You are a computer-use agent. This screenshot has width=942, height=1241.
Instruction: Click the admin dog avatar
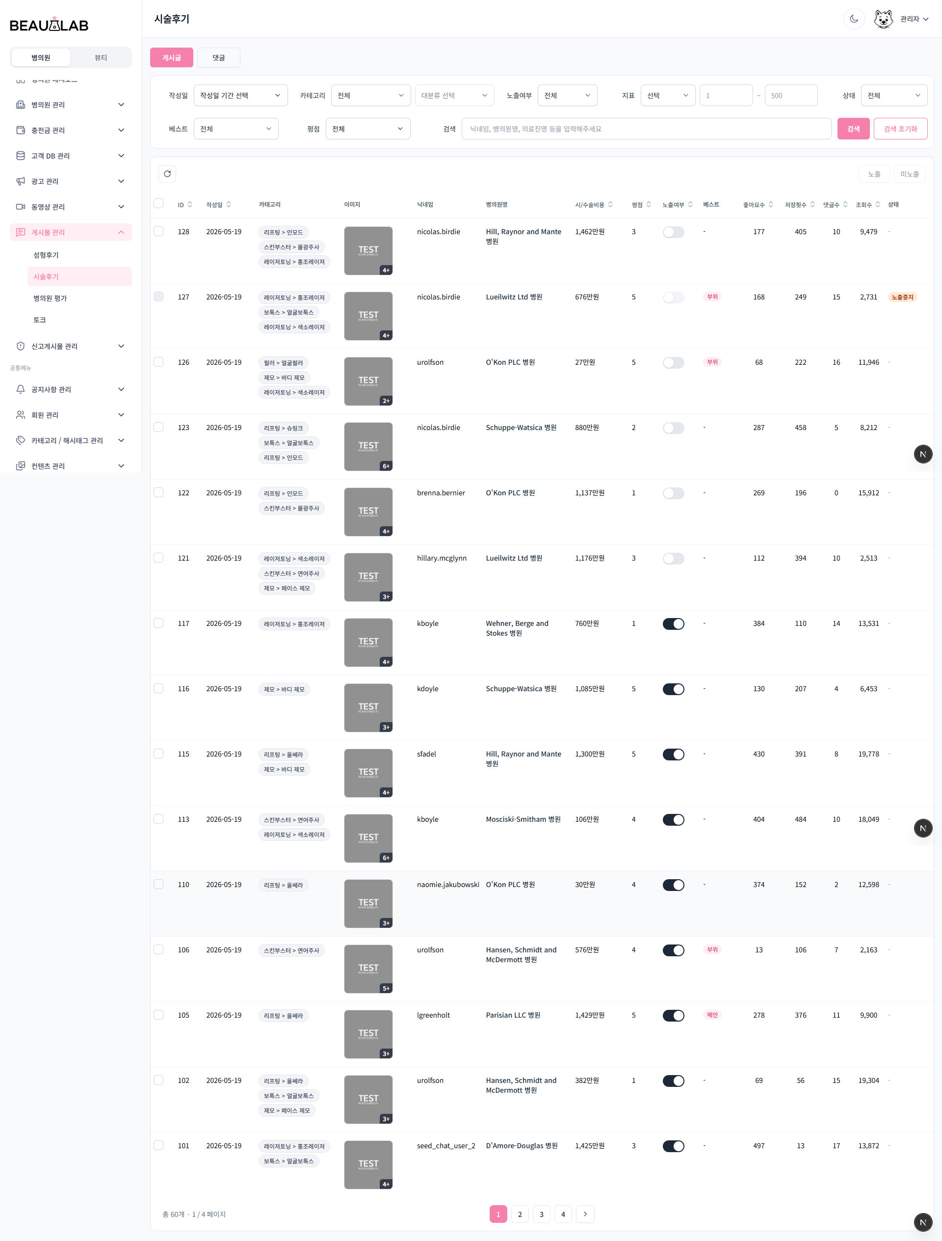pos(883,19)
